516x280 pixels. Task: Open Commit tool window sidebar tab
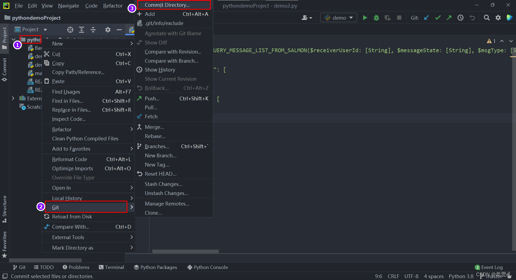(x=4, y=70)
